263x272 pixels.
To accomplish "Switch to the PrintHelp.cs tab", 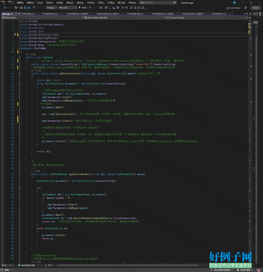I will [28, 14].
